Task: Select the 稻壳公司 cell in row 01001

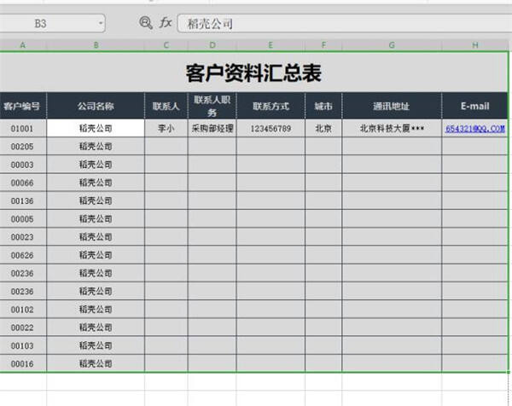Action: 96,128
